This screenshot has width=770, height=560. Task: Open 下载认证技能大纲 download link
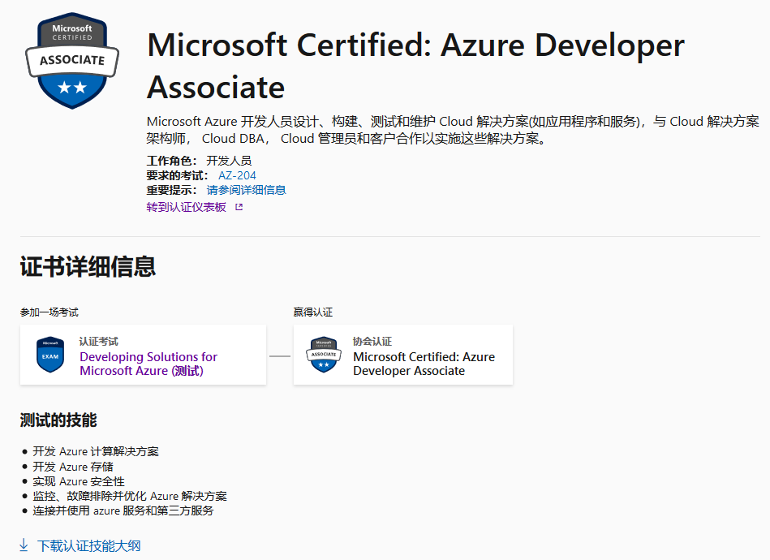coord(89,545)
